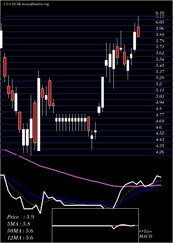
Task: Click the 4.35 price axis label
Action: point(160,145)
